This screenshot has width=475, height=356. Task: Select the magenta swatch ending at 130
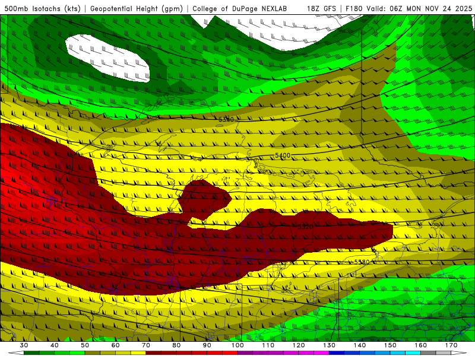click(321, 353)
